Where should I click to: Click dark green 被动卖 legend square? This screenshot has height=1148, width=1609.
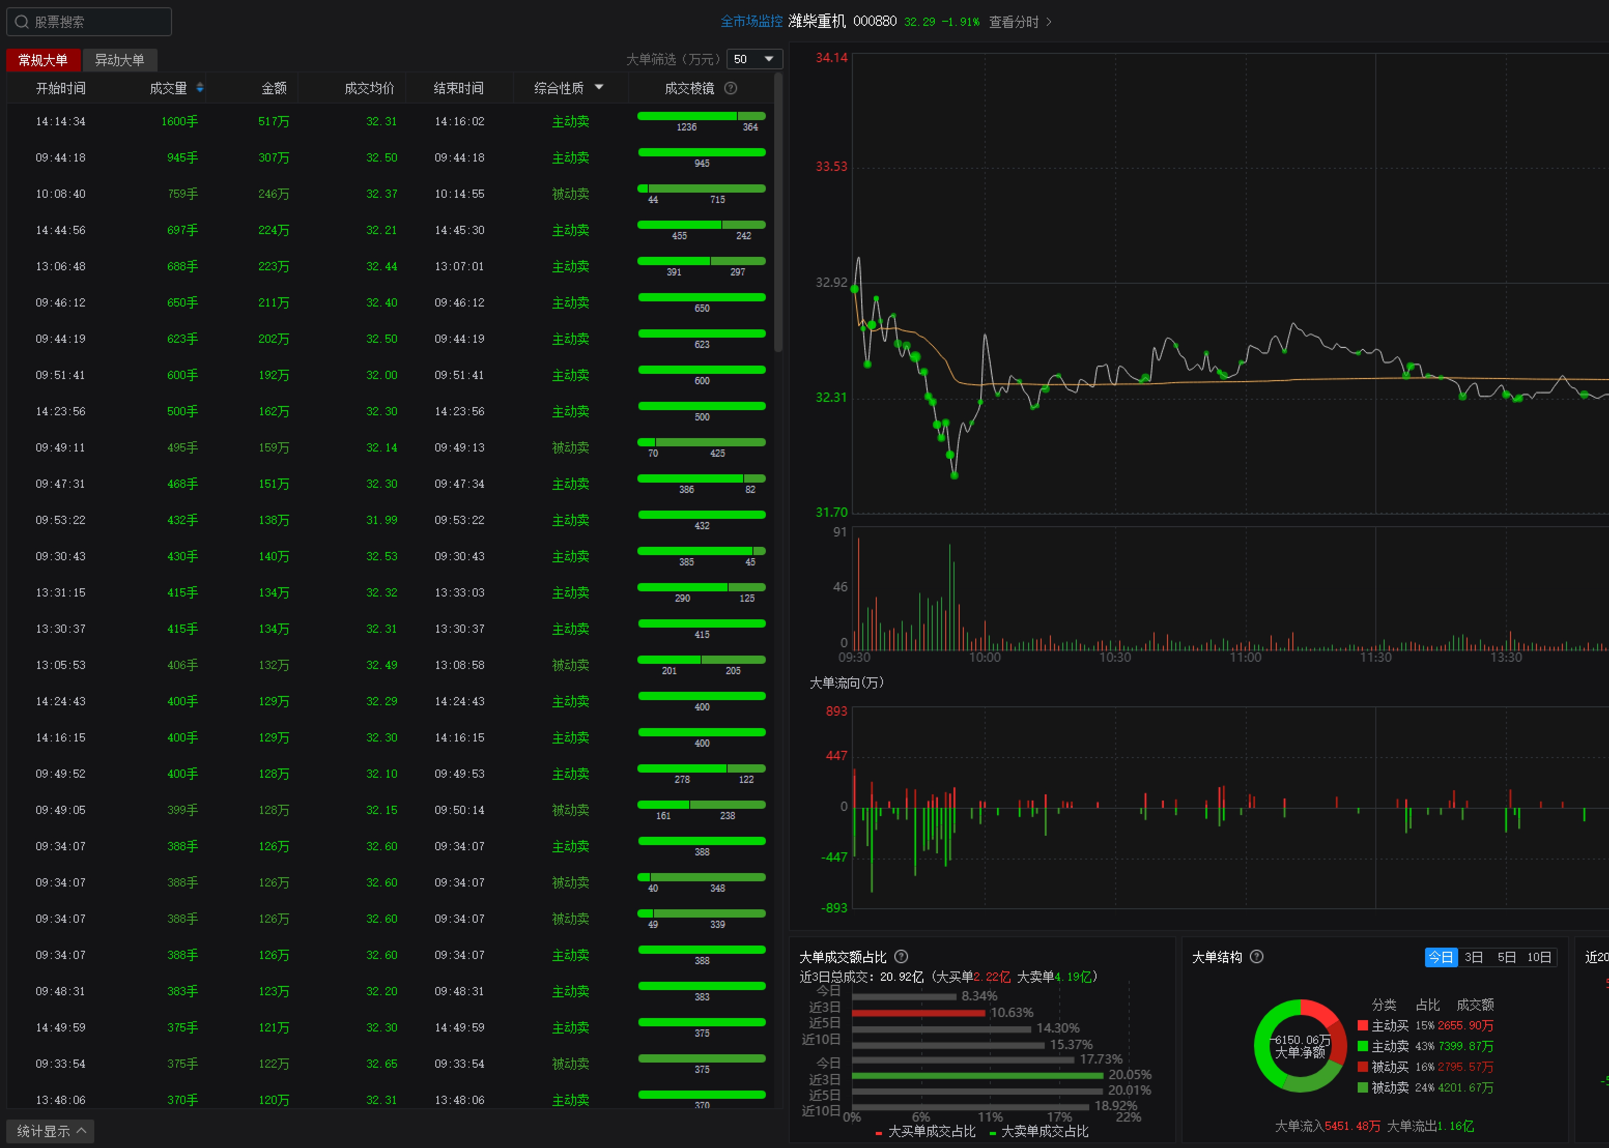(x=1363, y=1087)
